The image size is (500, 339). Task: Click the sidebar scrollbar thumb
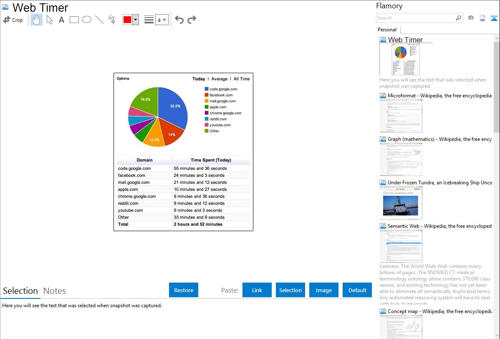(x=497, y=87)
